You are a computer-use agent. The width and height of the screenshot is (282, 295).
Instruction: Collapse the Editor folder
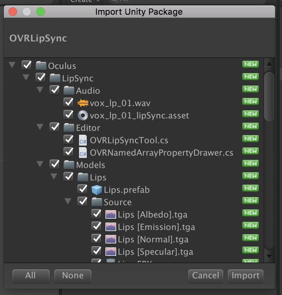(x=40, y=127)
